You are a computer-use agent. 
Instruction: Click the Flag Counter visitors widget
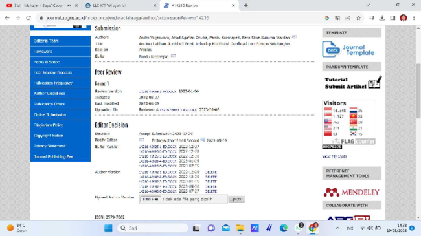(x=348, y=123)
